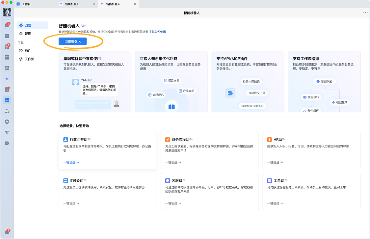This screenshot has height=239, width=370.
Task: Open the AI sparkle icon in sidebar
Action: 7,79
